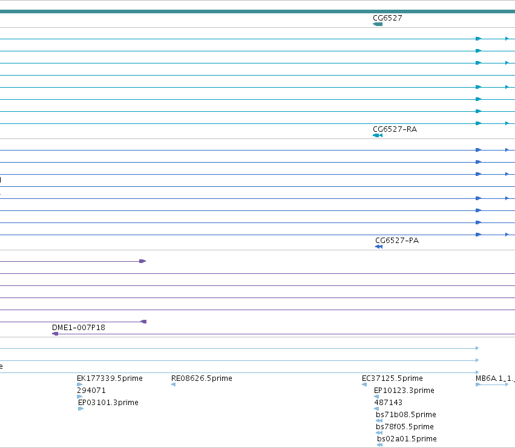Click the DME1-007P18 purple arrow end
This screenshot has width=515, height=448.
tap(55, 334)
